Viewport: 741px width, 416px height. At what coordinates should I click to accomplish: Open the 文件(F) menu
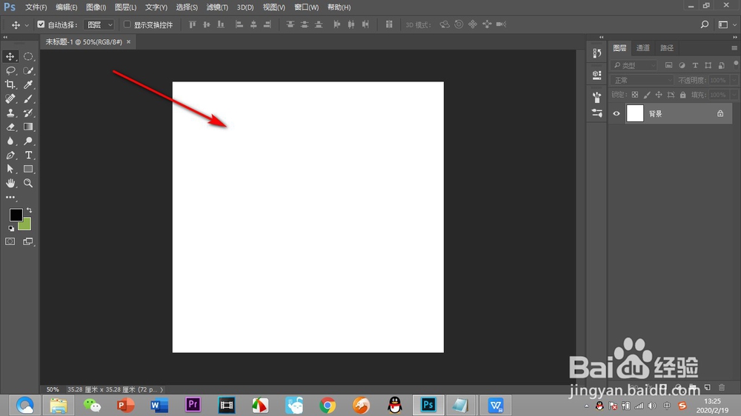[36, 7]
